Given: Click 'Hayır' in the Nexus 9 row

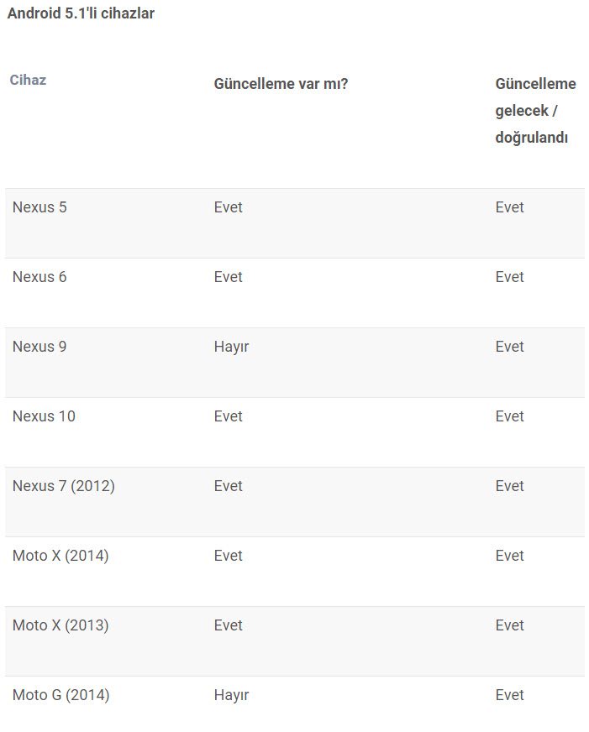Looking at the screenshot, I should click(x=231, y=347).
